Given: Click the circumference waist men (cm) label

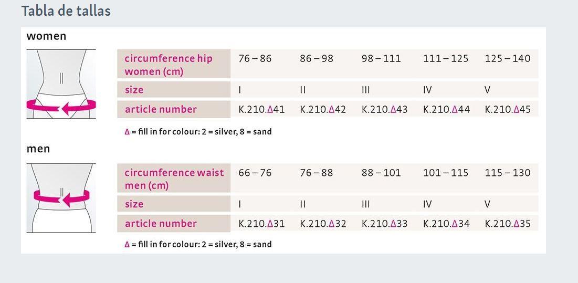Looking at the screenshot, I should (x=174, y=179).
